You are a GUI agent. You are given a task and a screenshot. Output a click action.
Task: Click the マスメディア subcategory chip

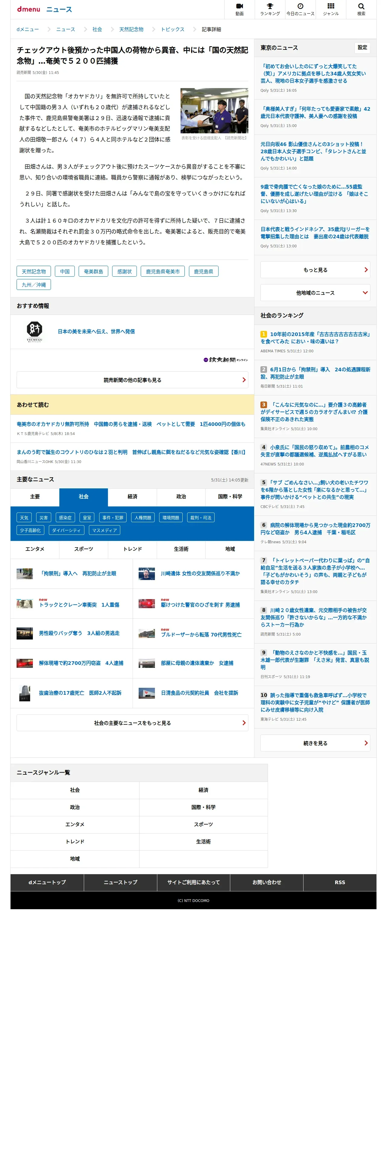pyautogui.click(x=105, y=530)
